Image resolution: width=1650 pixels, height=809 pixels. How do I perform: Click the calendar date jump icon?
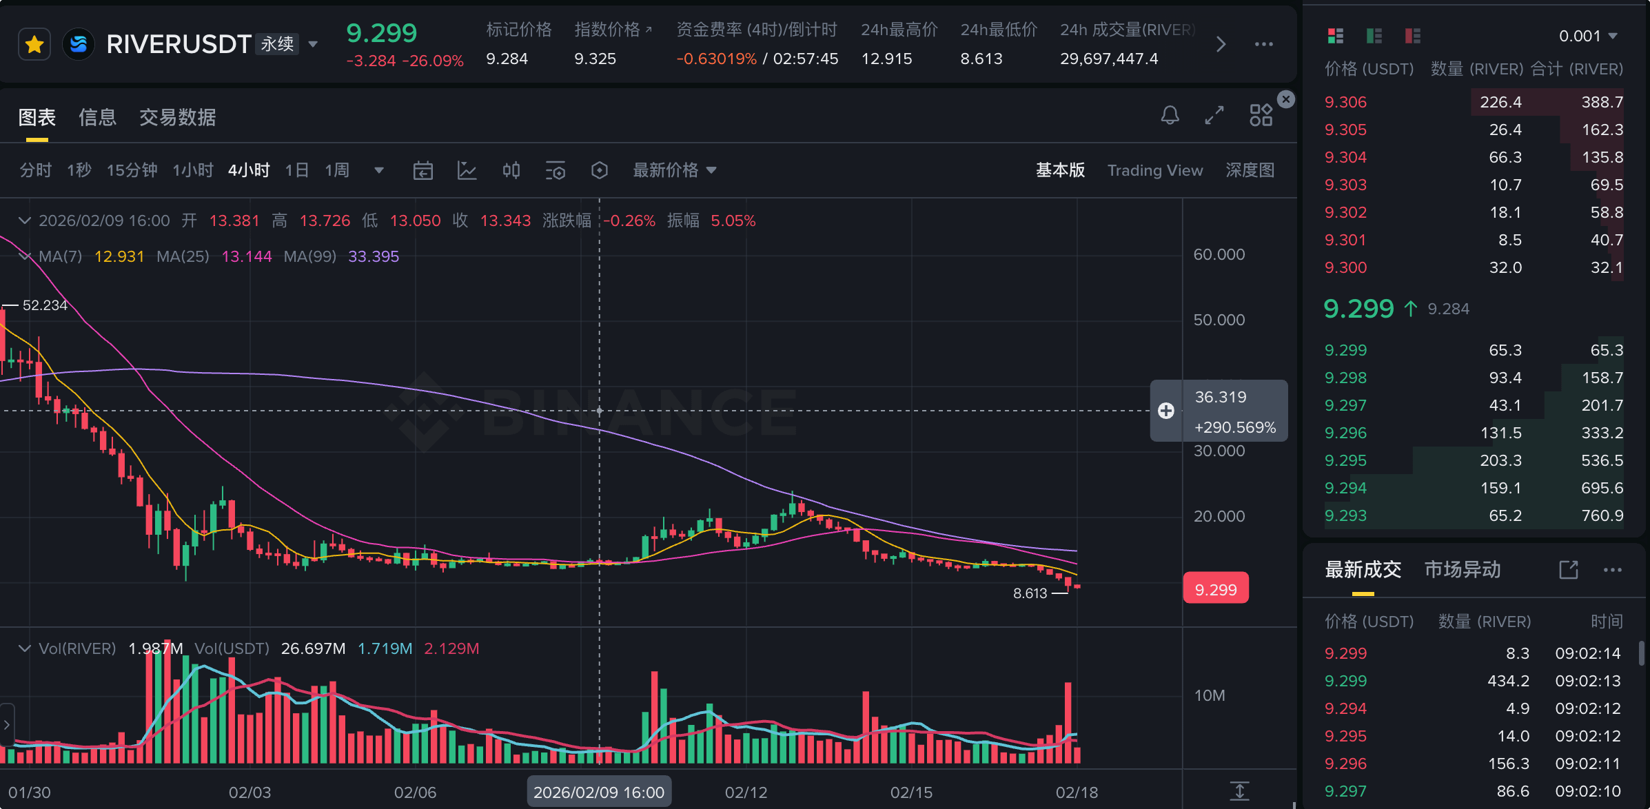pos(422,170)
